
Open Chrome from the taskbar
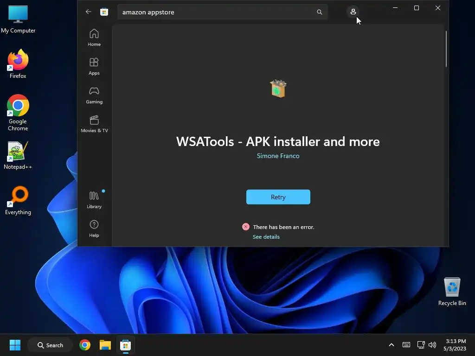(85, 345)
